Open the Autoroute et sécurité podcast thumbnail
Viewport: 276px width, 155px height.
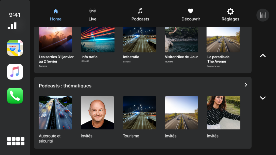point(55,113)
